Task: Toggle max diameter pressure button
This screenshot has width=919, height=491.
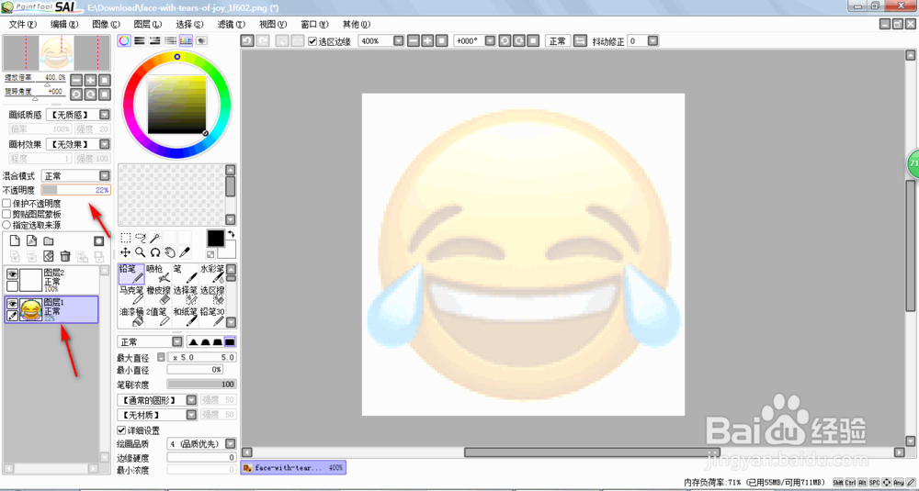Action: [161, 357]
